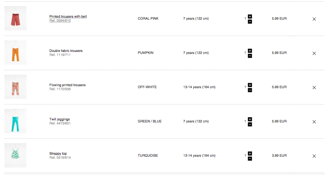Decrease quantity of Twill jeggings
326x175 pixels.
(x=250, y=124)
